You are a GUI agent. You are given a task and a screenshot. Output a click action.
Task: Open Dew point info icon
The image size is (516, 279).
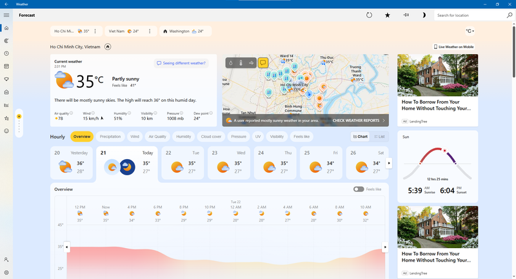pyautogui.click(x=211, y=113)
